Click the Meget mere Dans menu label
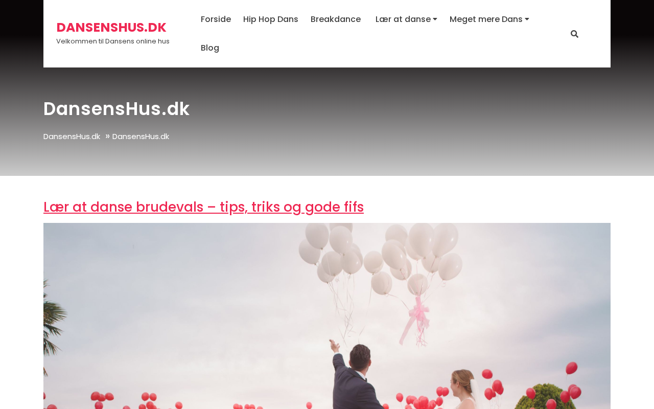Viewport: 654px width, 409px height. [x=486, y=19]
